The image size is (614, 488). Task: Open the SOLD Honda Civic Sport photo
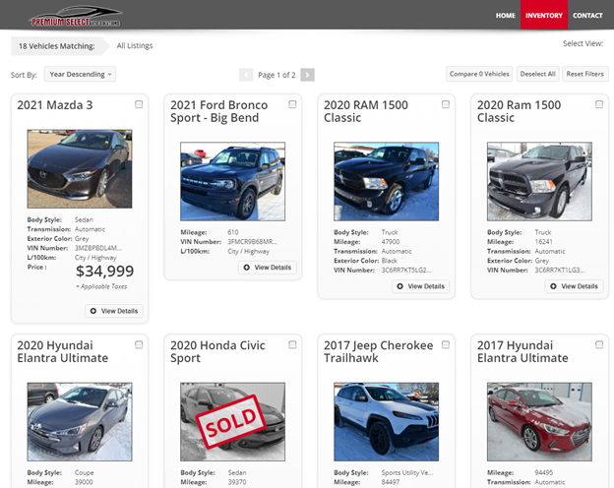[x=232, y=422]
